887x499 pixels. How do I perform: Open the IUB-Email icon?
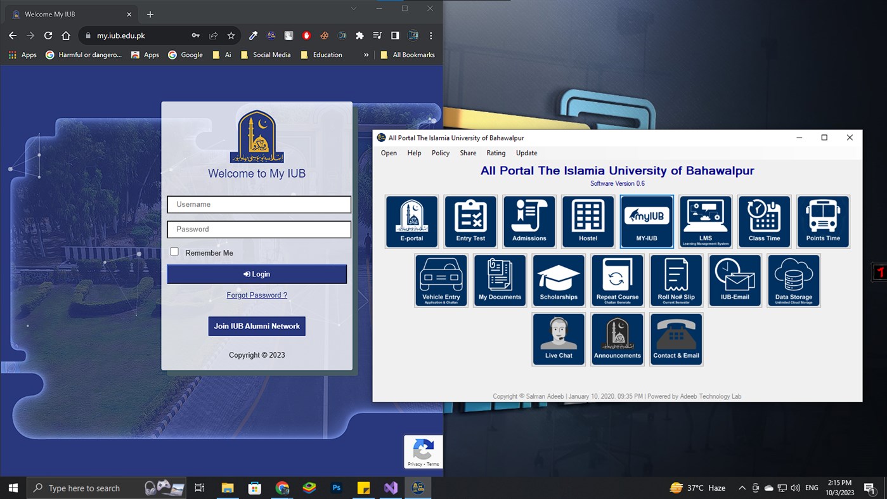(x=734, y=280)
